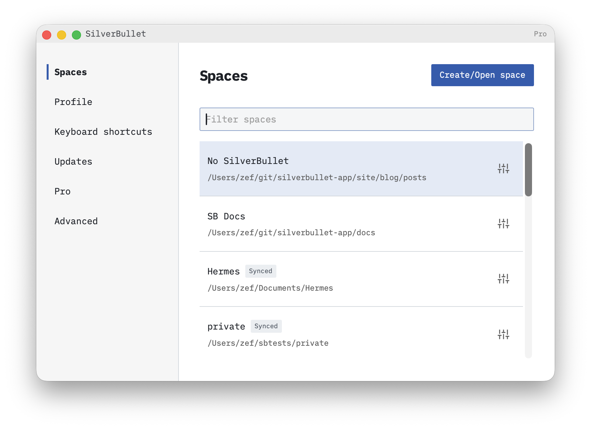591x429 pixels.
Task: Select the No SilverBullet space name
Action: (248, 161)
